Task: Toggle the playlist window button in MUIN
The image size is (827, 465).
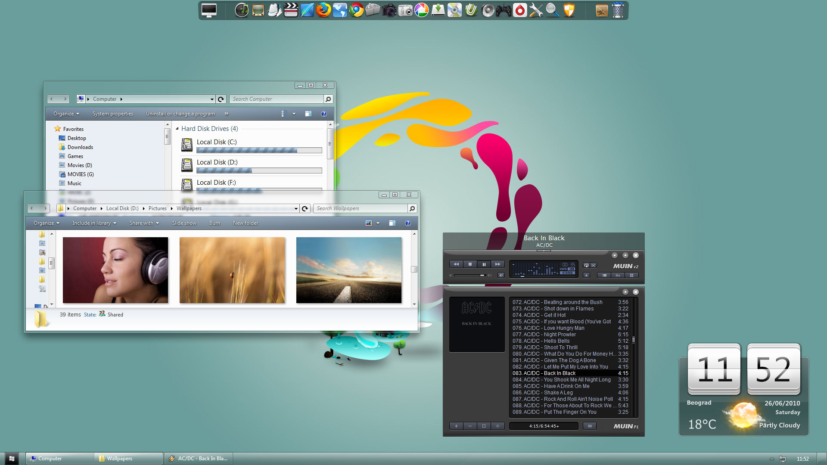Action: coord(604,275)
